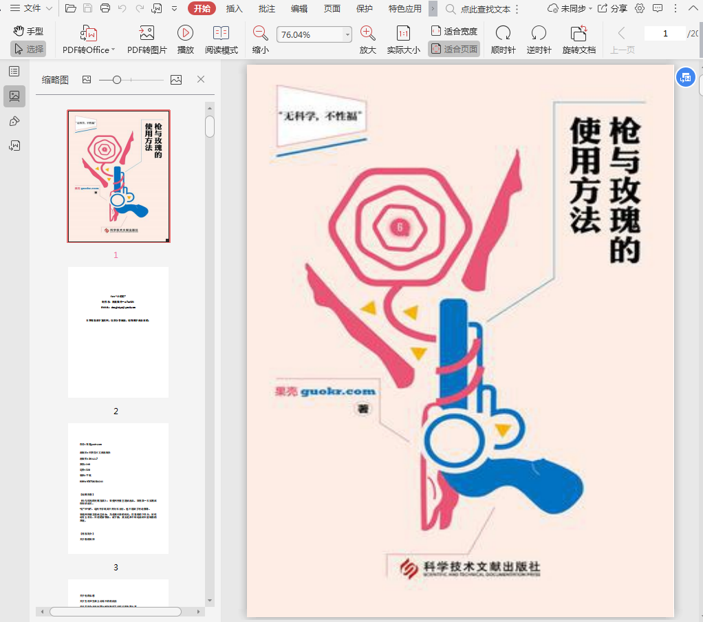Click 缩小 zoom out
Viewport: 703px width, 622px height.
(260, 39)
